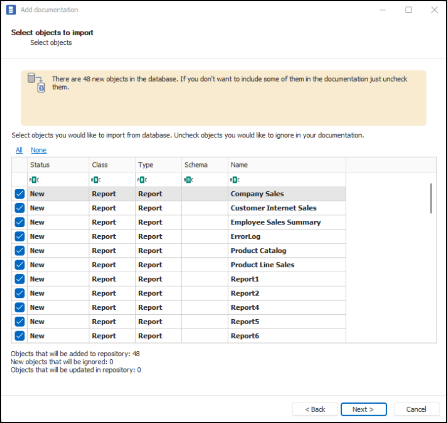The image size is (447, 423).
Task: Click the Dataedo app icon in title bar
Action: (x=11, y=10)
